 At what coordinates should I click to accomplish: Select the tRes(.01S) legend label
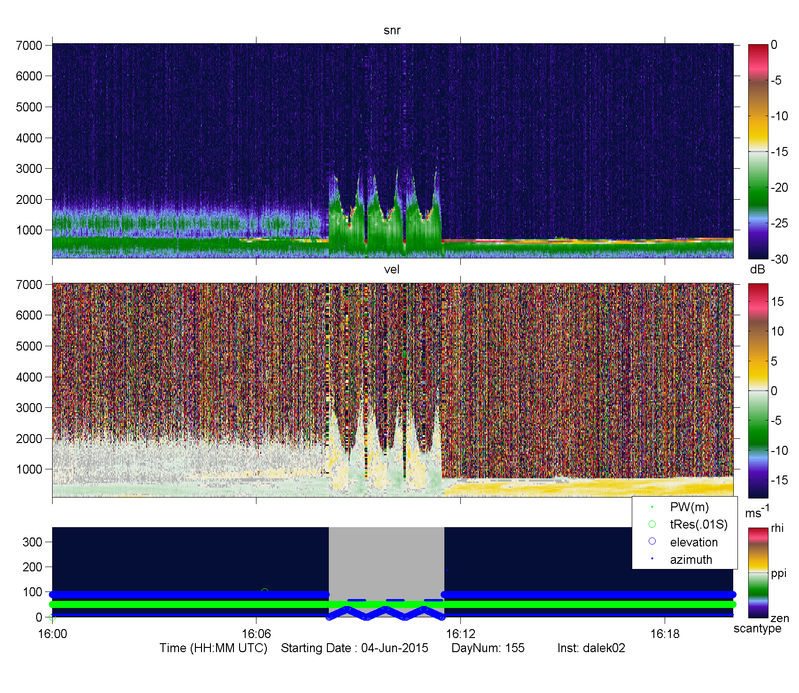(698, 525)
